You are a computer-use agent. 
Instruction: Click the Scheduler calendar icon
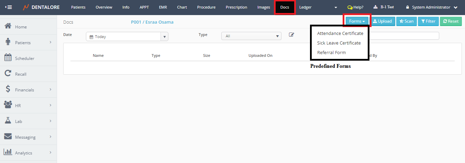8,58
